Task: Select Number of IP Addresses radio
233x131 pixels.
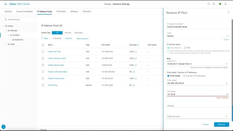Action: (184, 76)
